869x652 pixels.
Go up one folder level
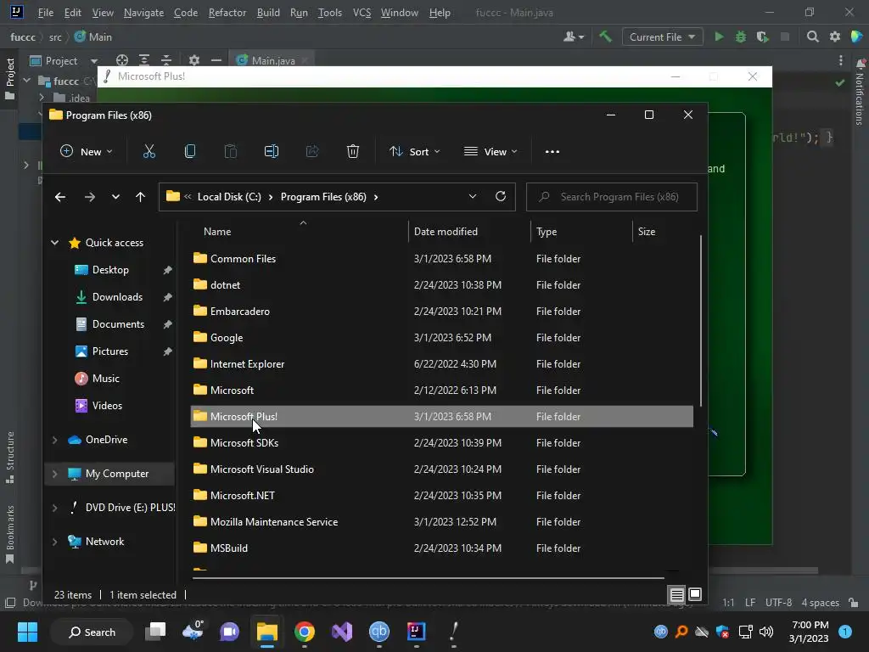tap(140, 197)
